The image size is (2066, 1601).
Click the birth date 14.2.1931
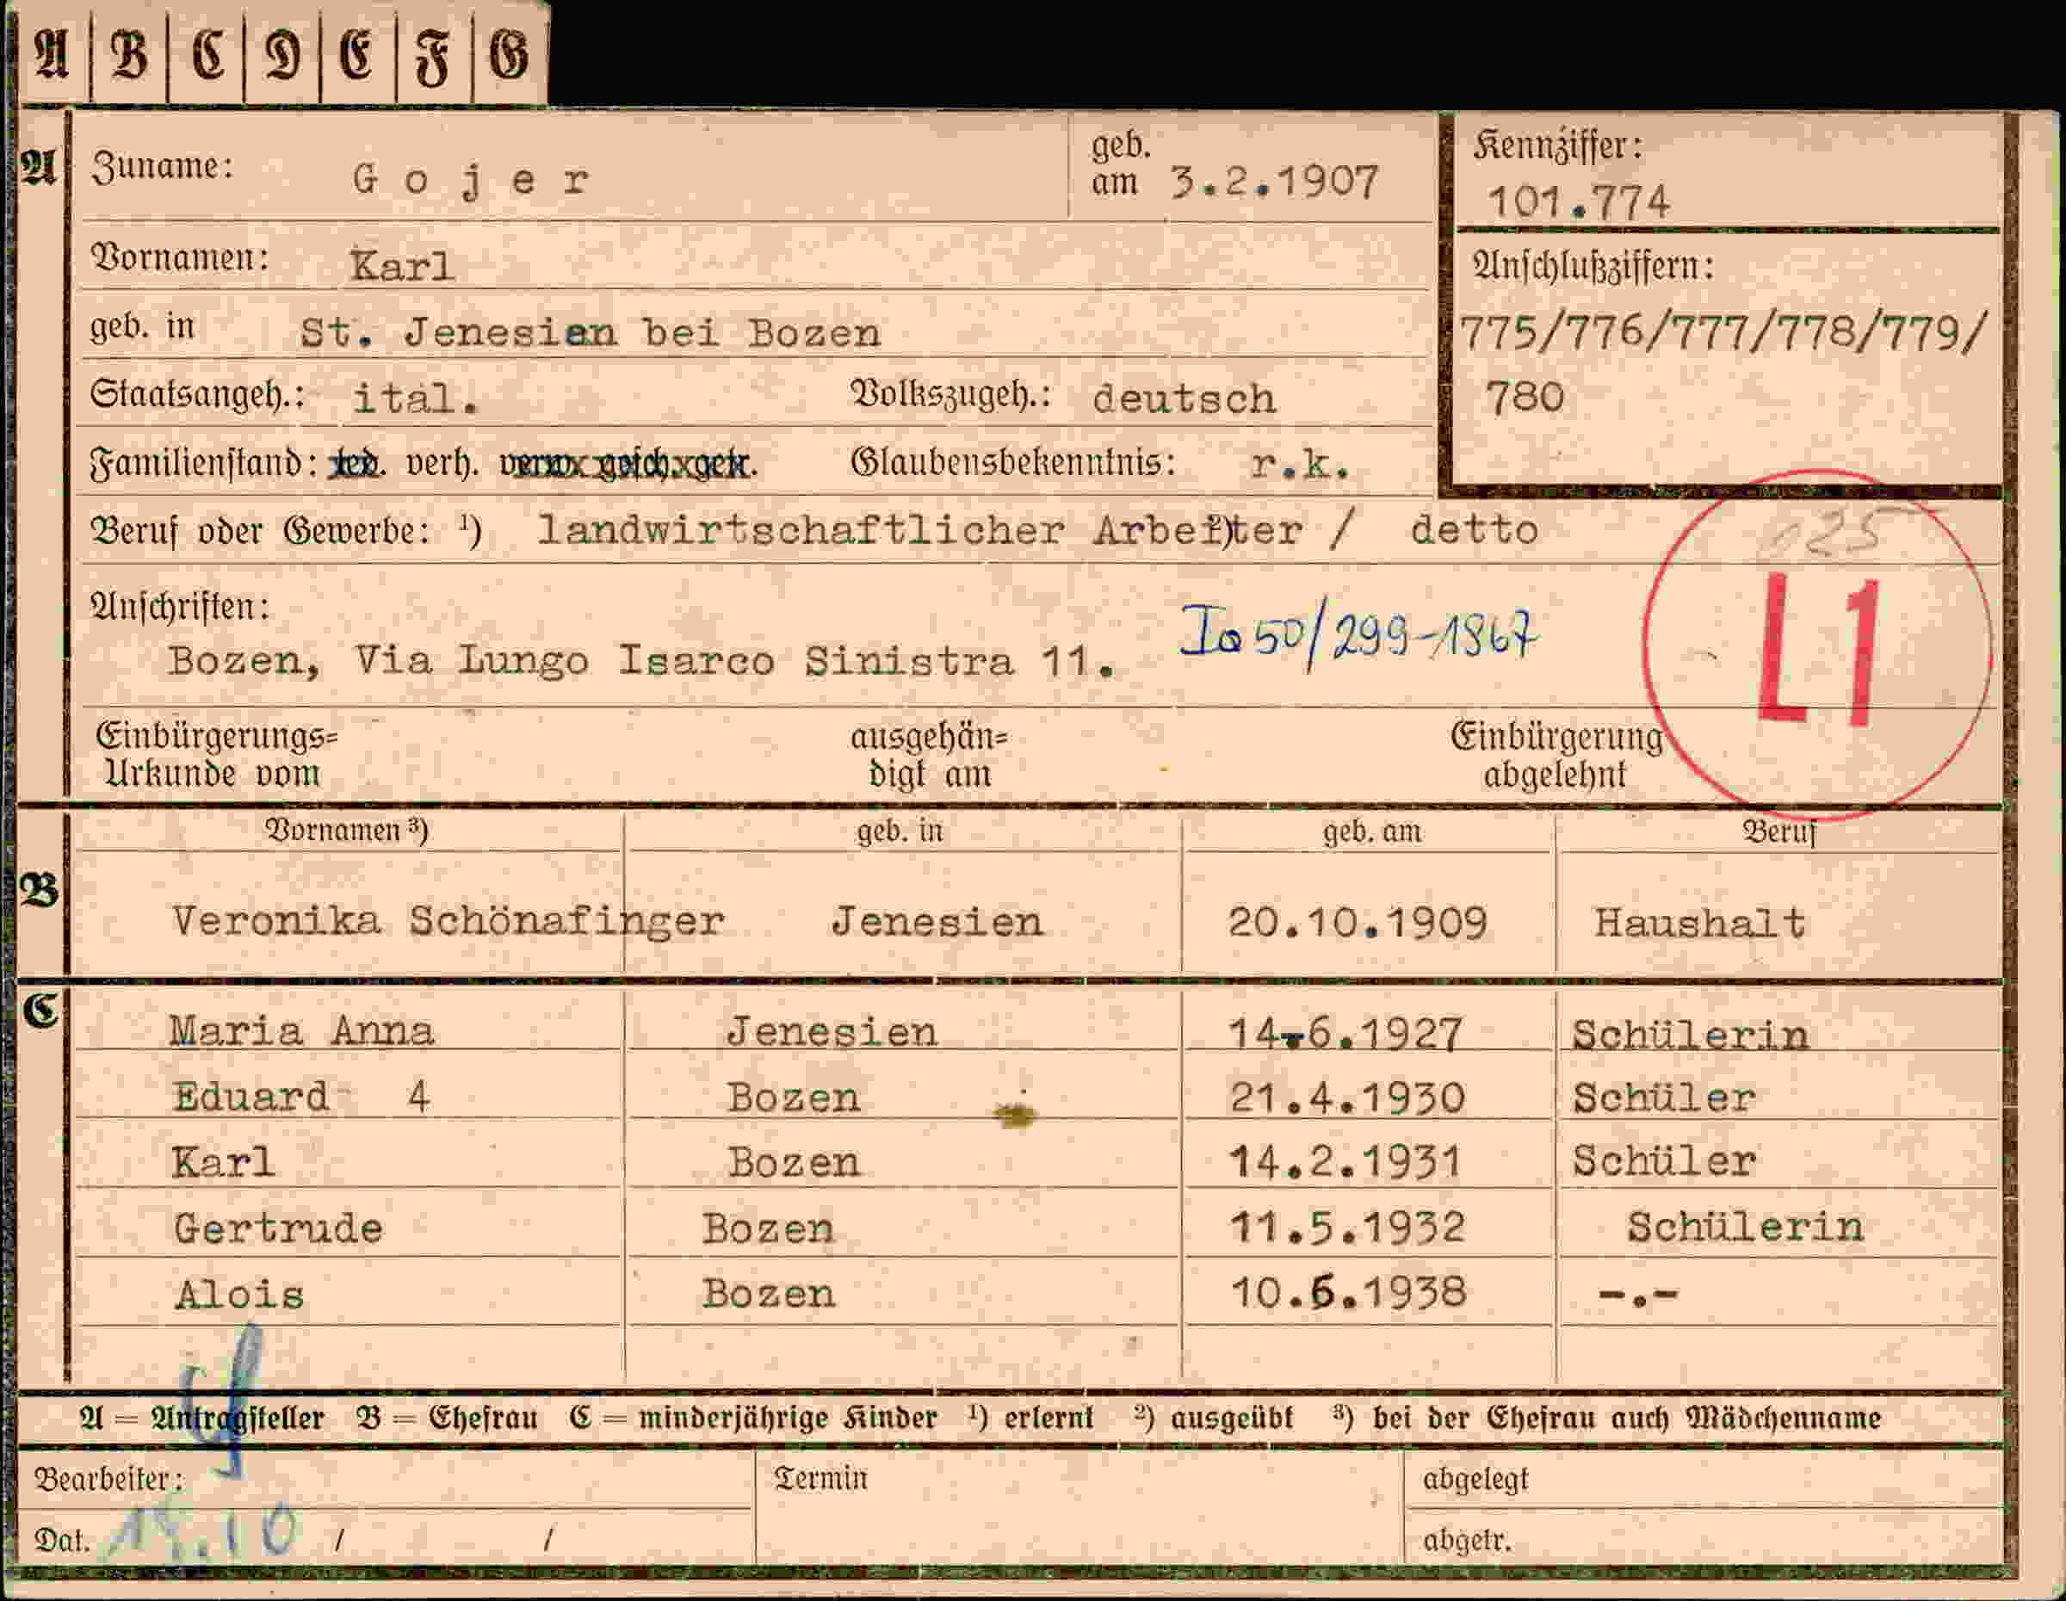point(1345,1162)
